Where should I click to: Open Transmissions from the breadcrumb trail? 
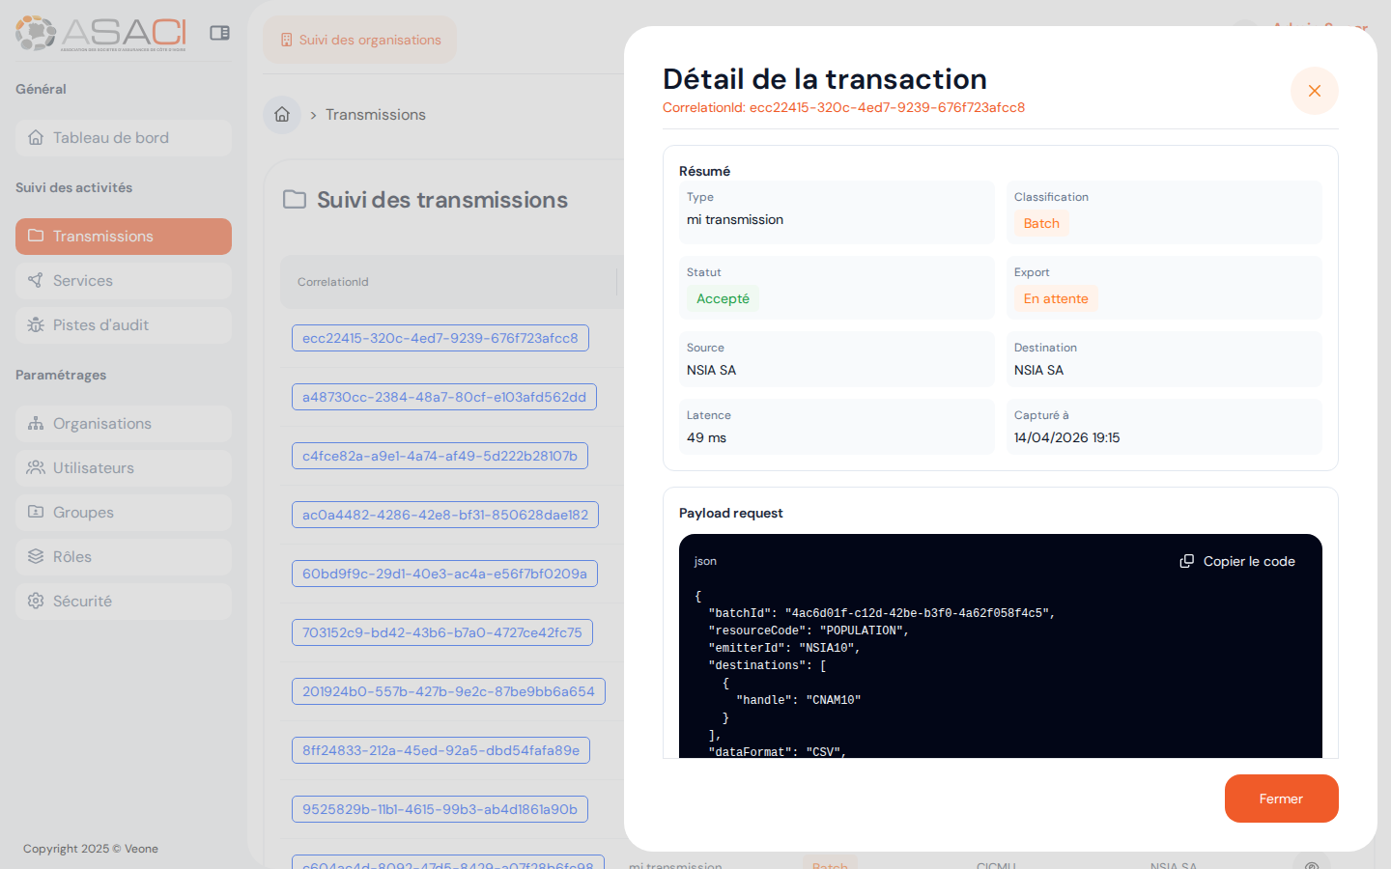(375, 114)
